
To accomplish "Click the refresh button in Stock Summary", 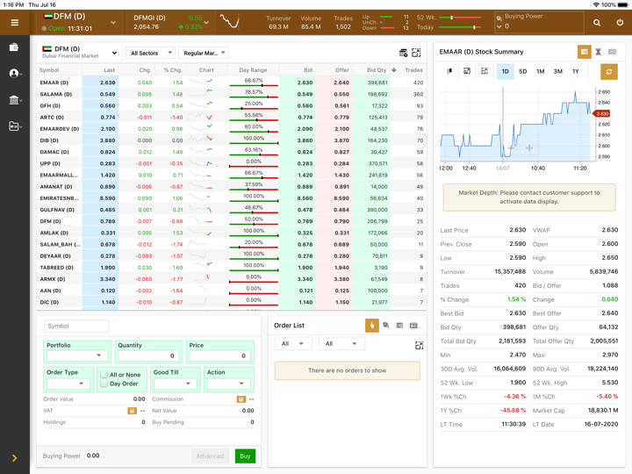I will pos(608,72).
